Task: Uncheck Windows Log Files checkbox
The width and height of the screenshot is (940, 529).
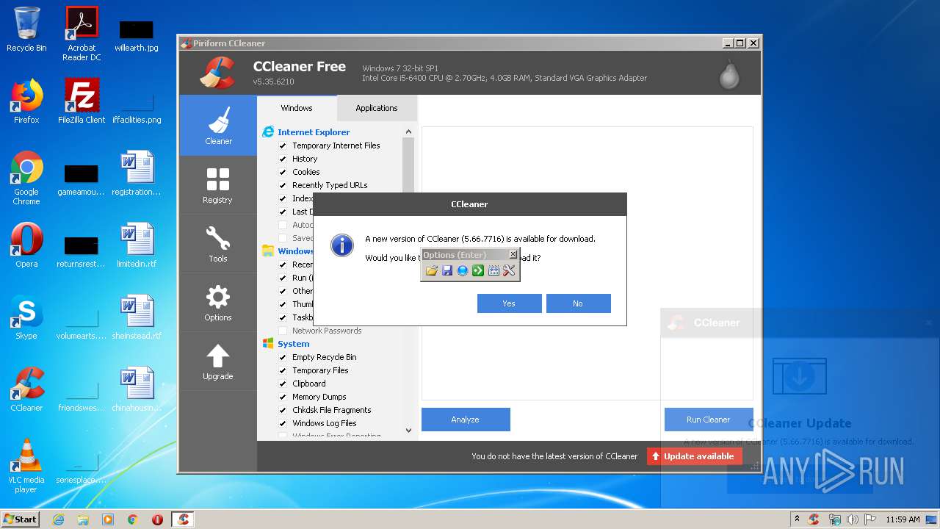Action: pos(283,423)
